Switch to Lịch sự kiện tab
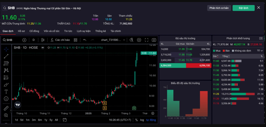The height and width of the screenshot is (127, 266). pos(84,31)
